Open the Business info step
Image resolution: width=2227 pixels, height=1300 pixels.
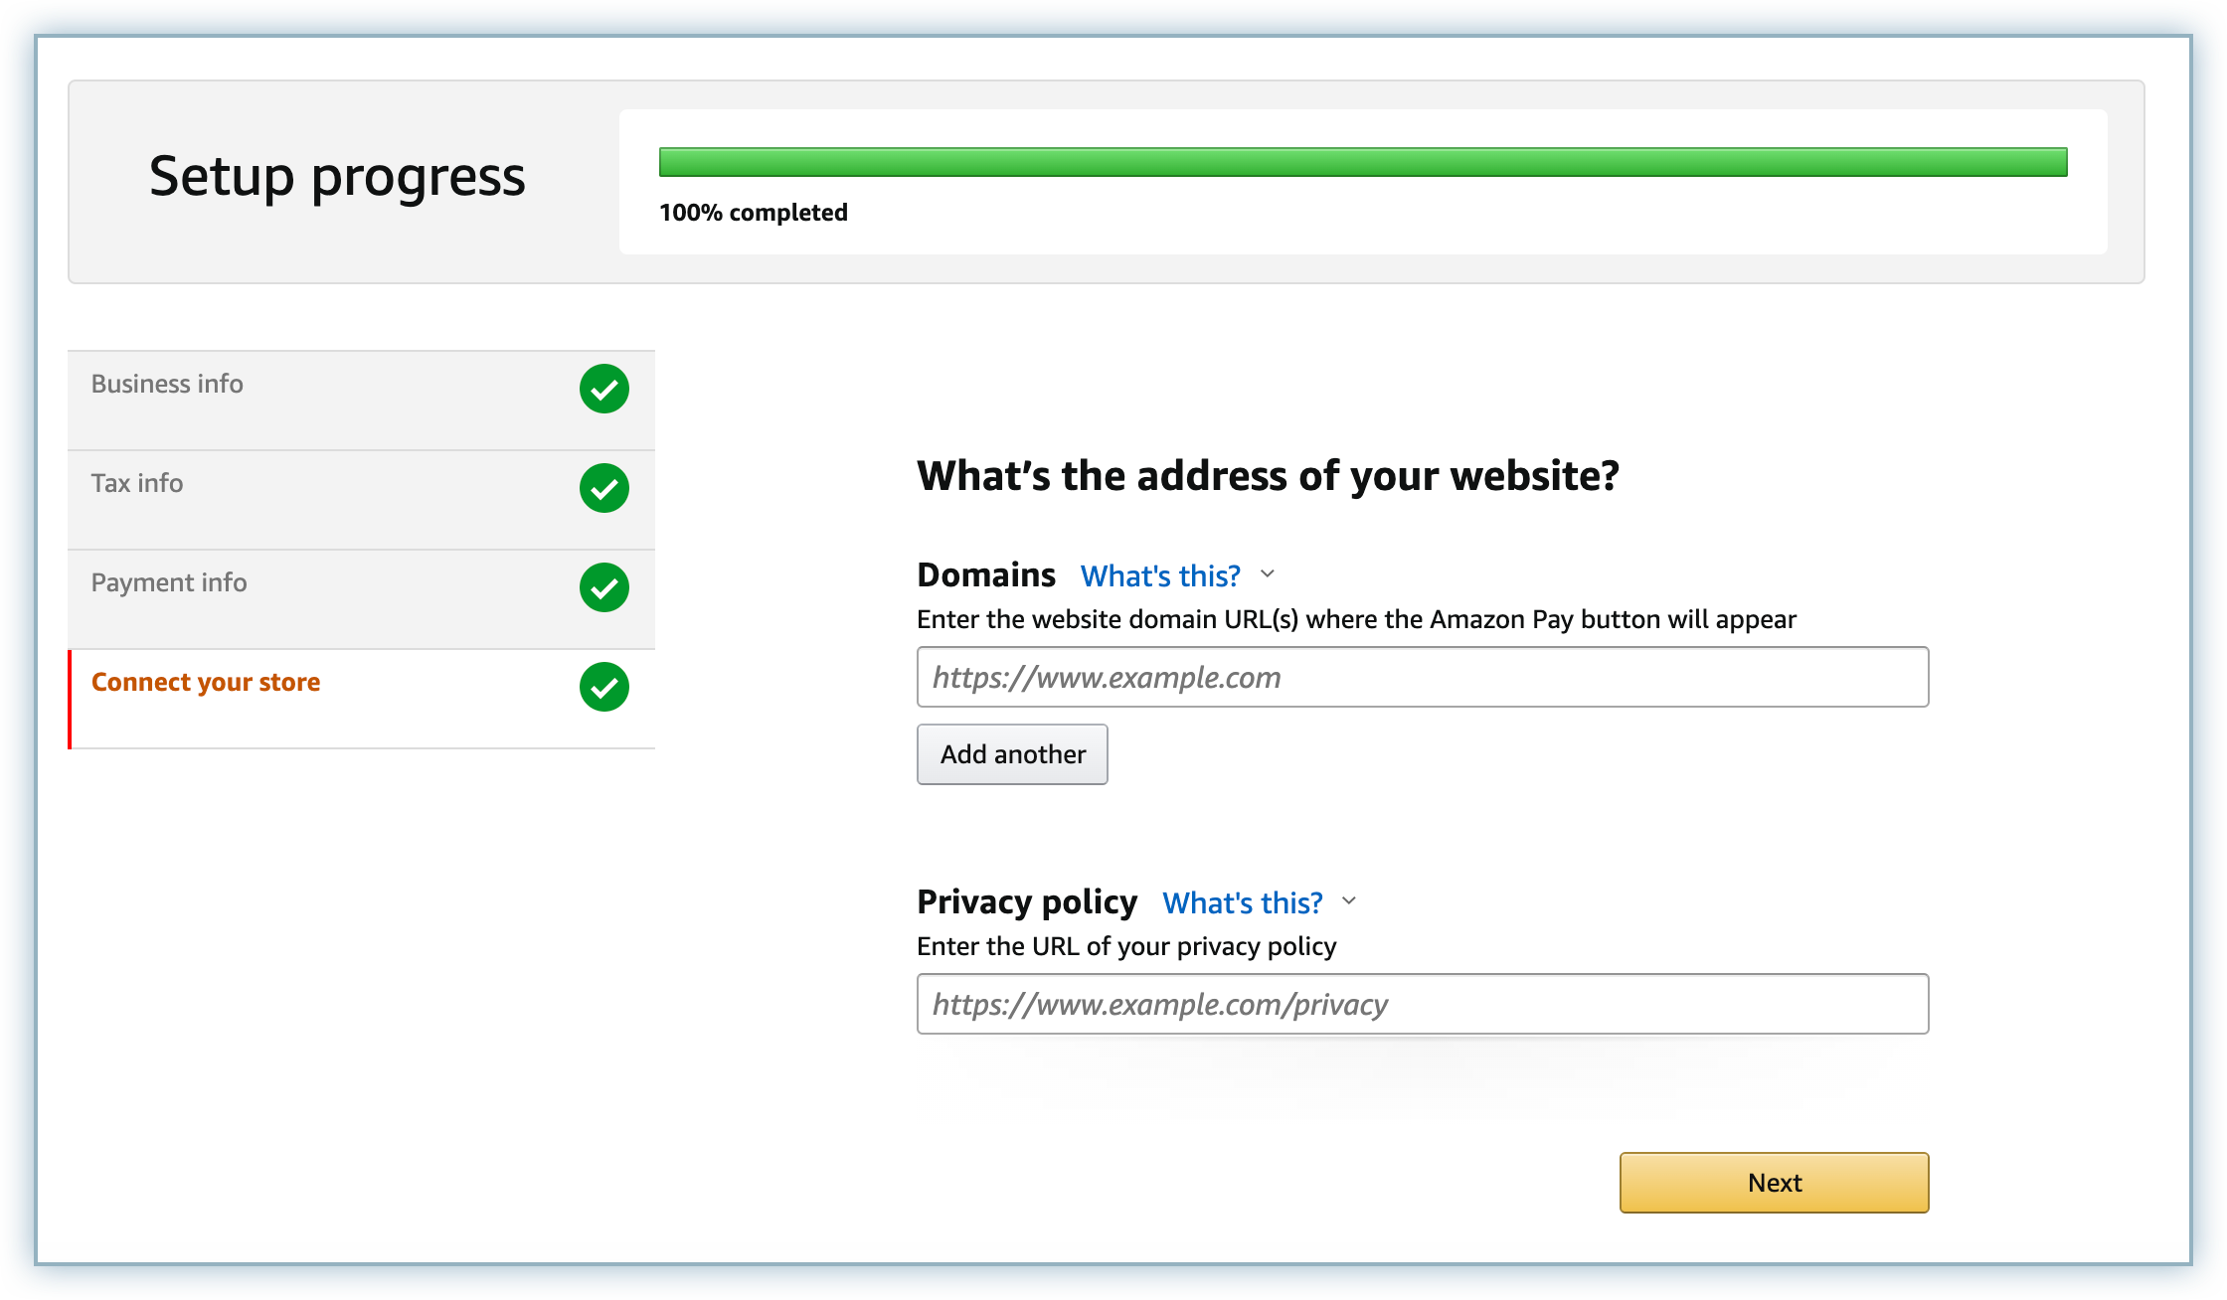(167, 385)
